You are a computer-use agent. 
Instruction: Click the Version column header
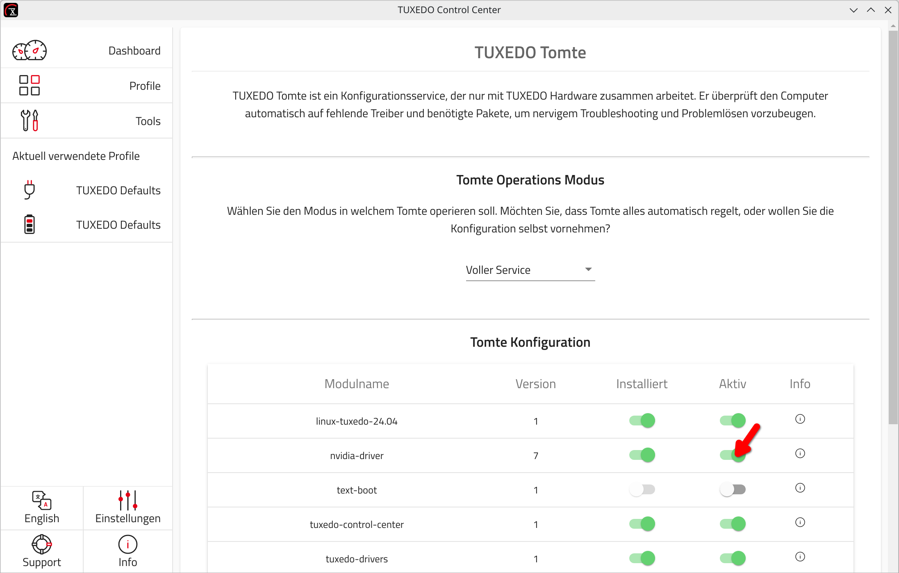535,384
